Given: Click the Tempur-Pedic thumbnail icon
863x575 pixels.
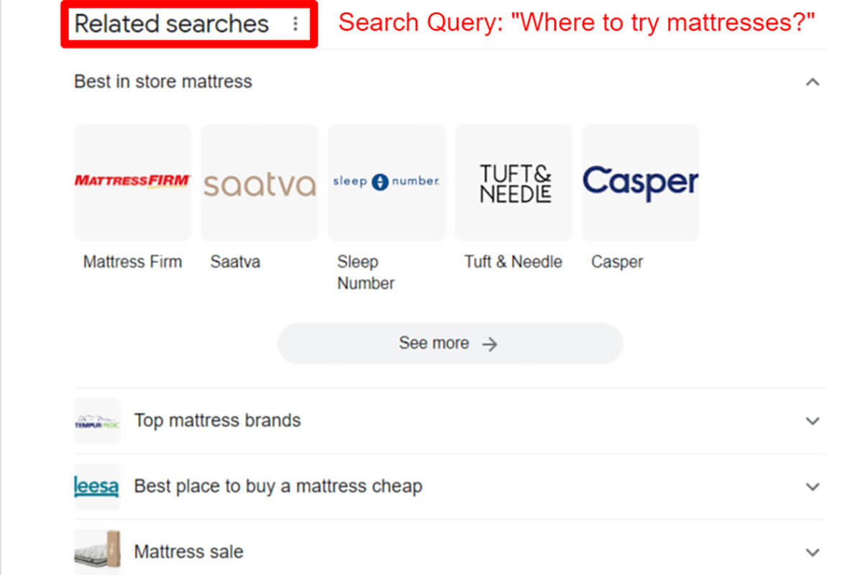Looking at the screenshot, I should coord(97,420).
